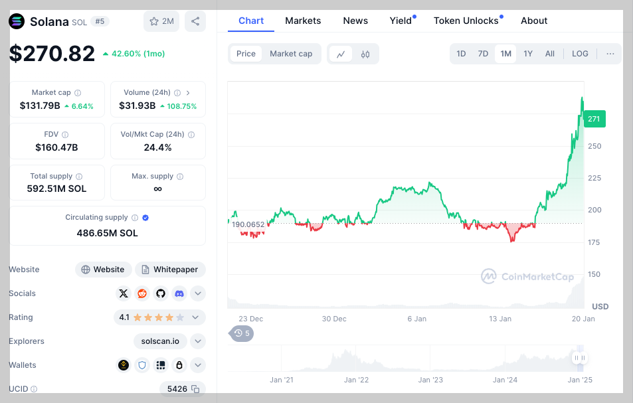Expand the Explorers list chevron
The width and height of the screenshot is (633, 403).
click(x=198, y=341)
